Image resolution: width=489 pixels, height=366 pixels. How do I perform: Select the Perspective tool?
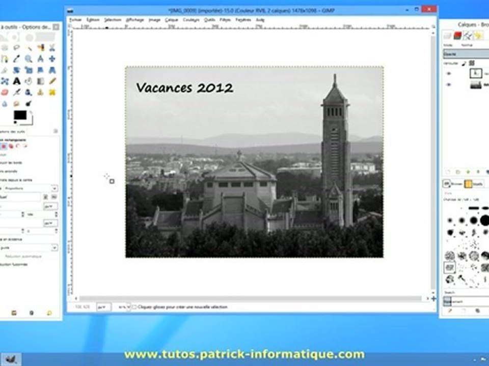pos(52,70)
